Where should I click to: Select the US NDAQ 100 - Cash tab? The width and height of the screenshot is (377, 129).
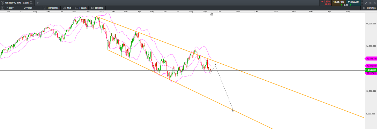click(x=17, y=3)
